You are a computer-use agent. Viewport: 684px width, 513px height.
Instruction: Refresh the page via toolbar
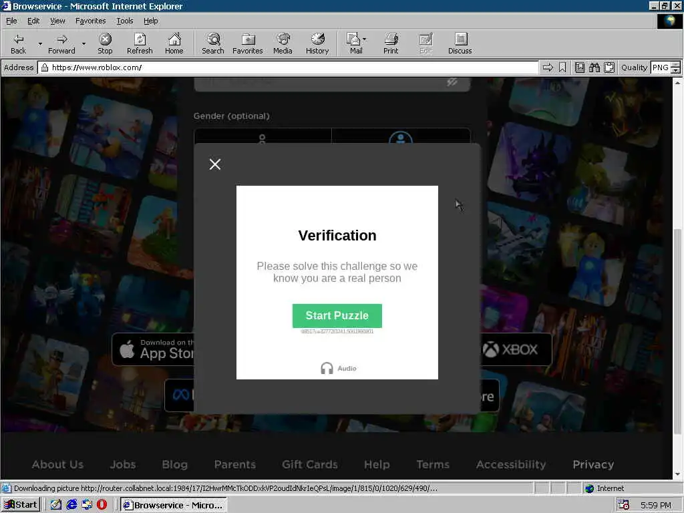tap(140, 43)
